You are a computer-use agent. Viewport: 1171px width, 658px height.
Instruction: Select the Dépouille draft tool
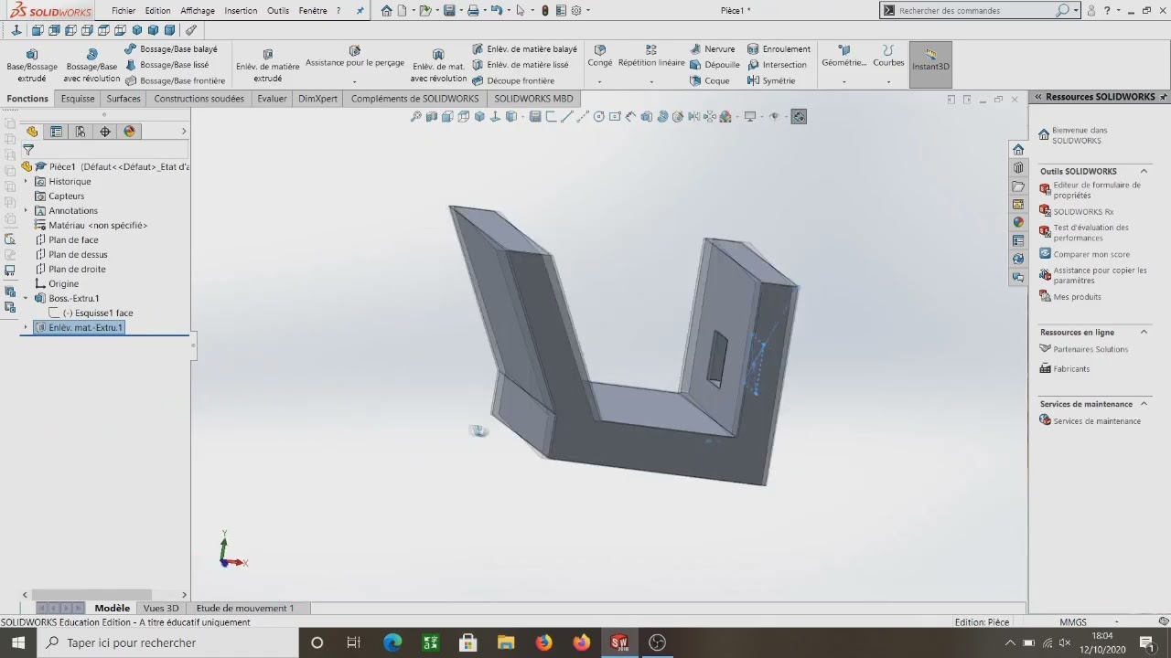tap(714, 65)
